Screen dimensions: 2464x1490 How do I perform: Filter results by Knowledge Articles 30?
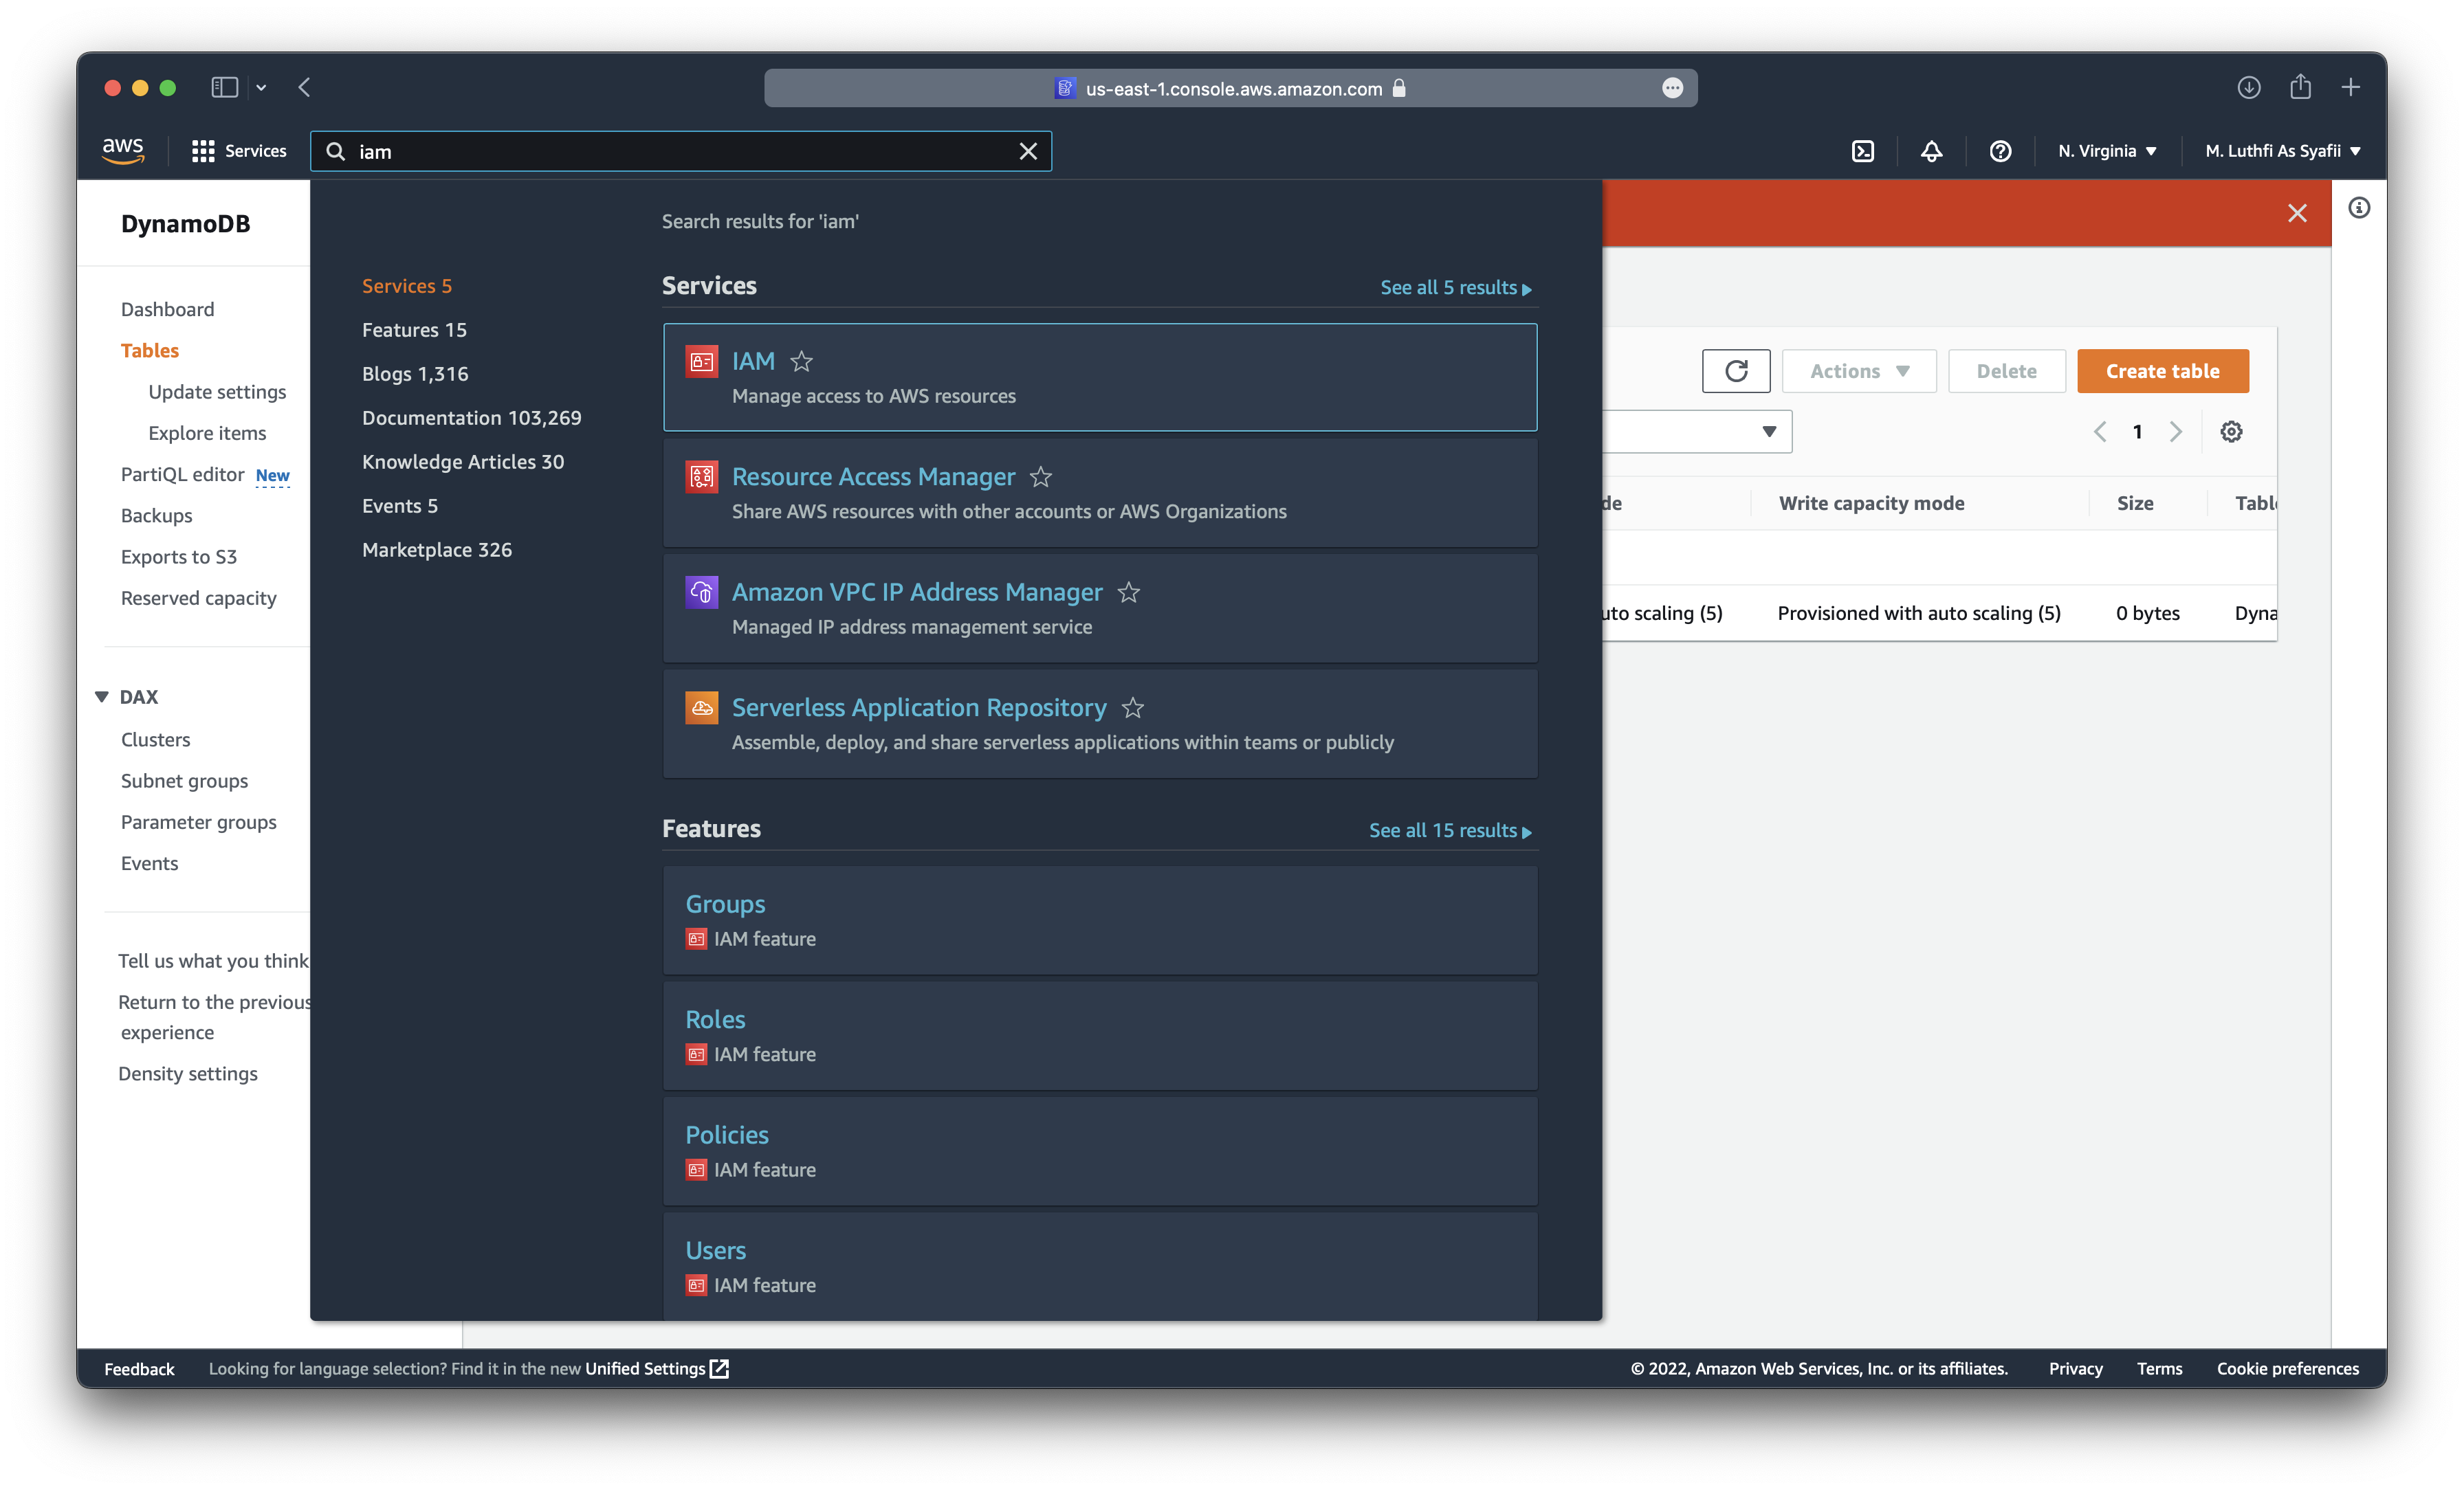tap(463, 462)
